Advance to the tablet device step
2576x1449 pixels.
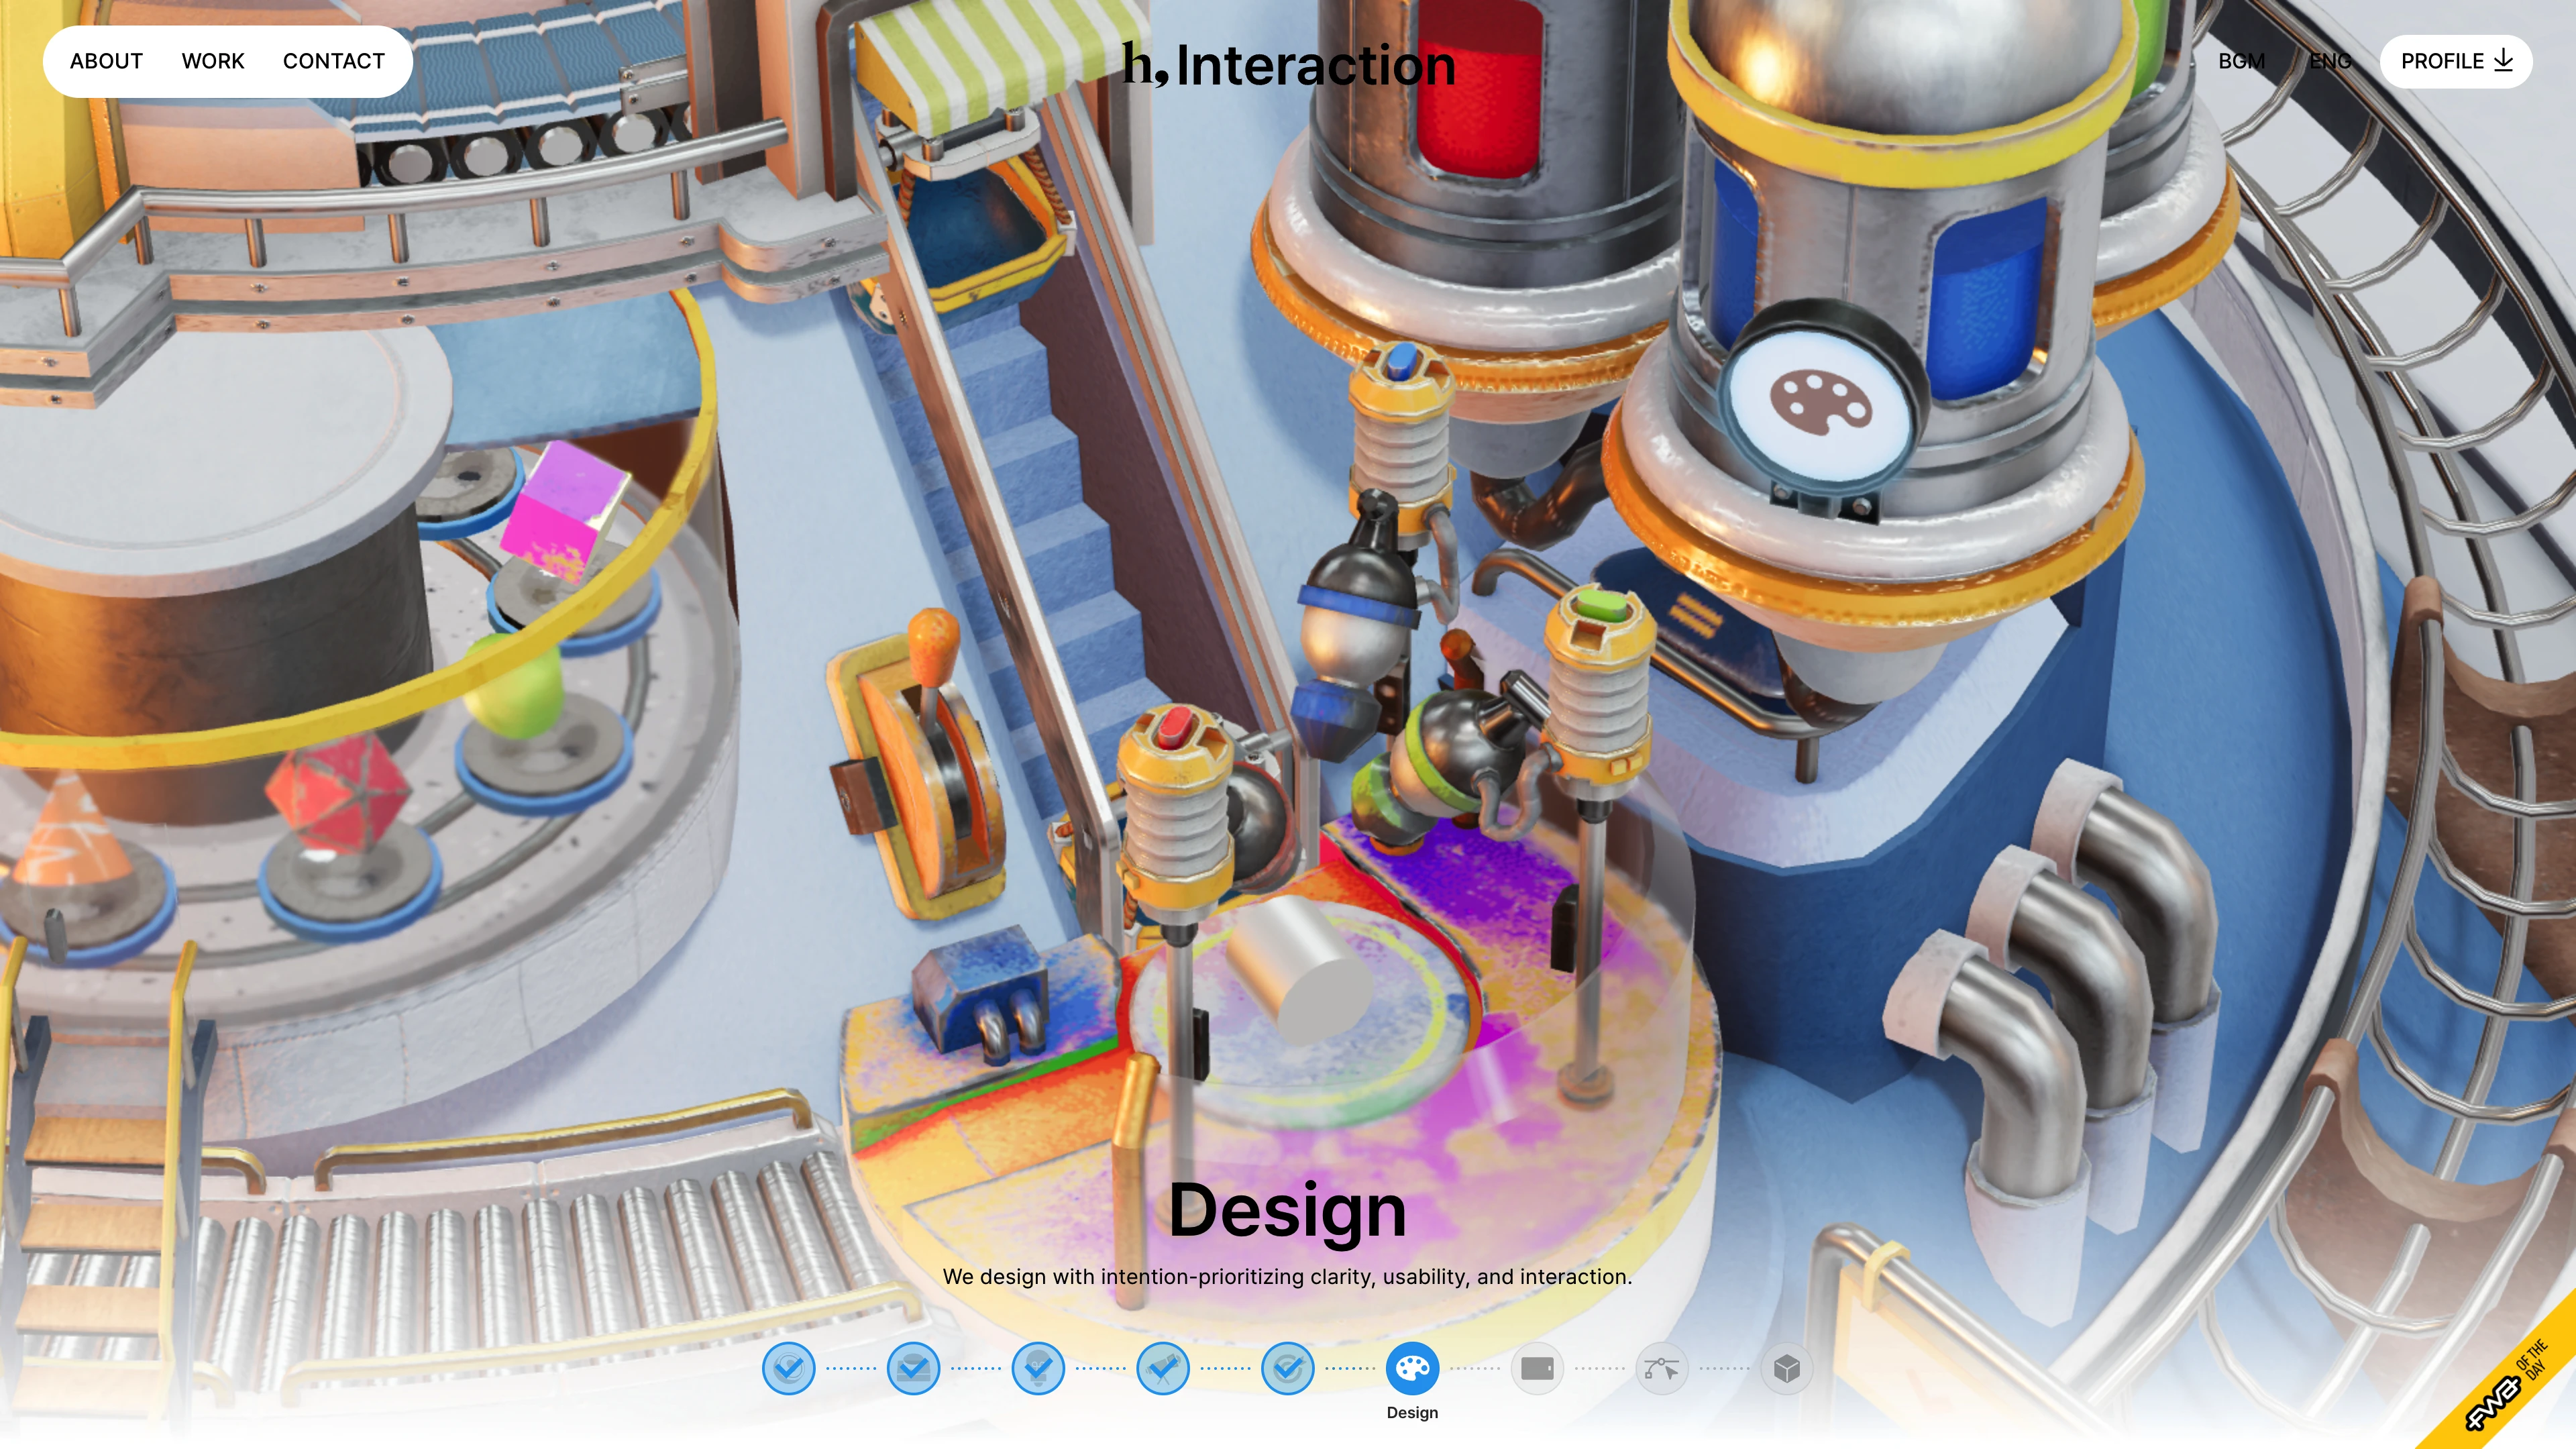1537,1368
